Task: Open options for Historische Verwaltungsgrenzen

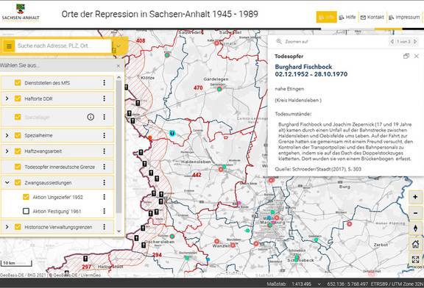Action: (x=105, y=227)
